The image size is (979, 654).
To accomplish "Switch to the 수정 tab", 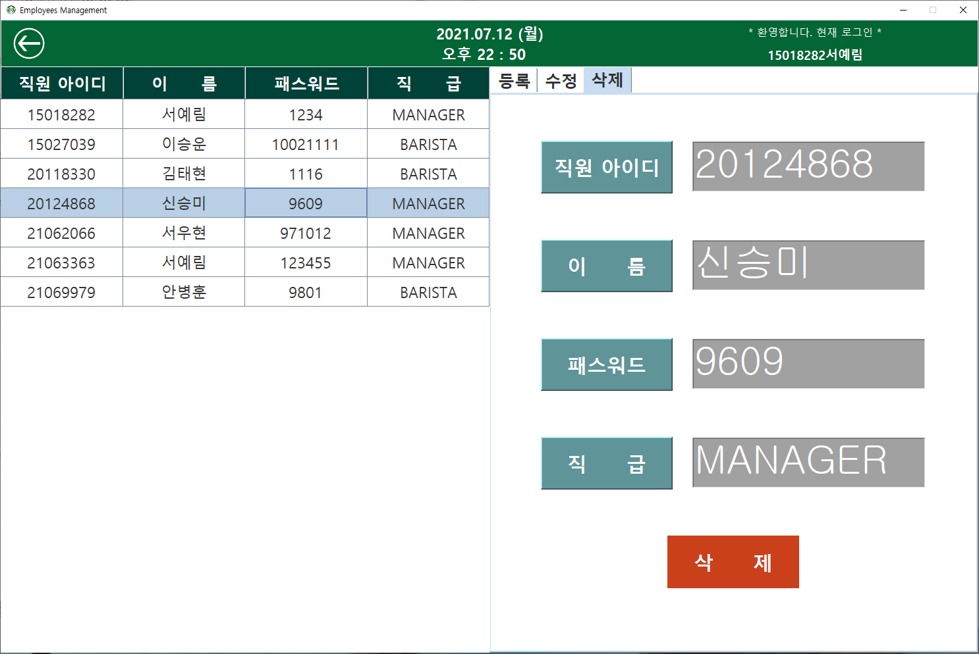I will 561,81.
